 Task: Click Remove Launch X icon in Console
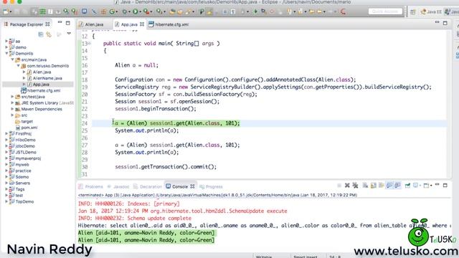tap(347, 186)
